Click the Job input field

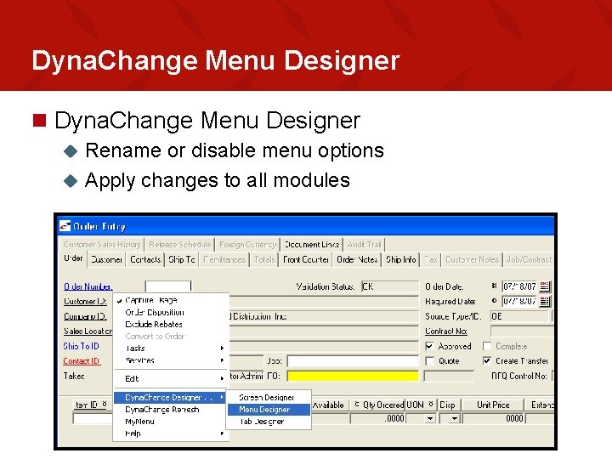pos(353,361)
